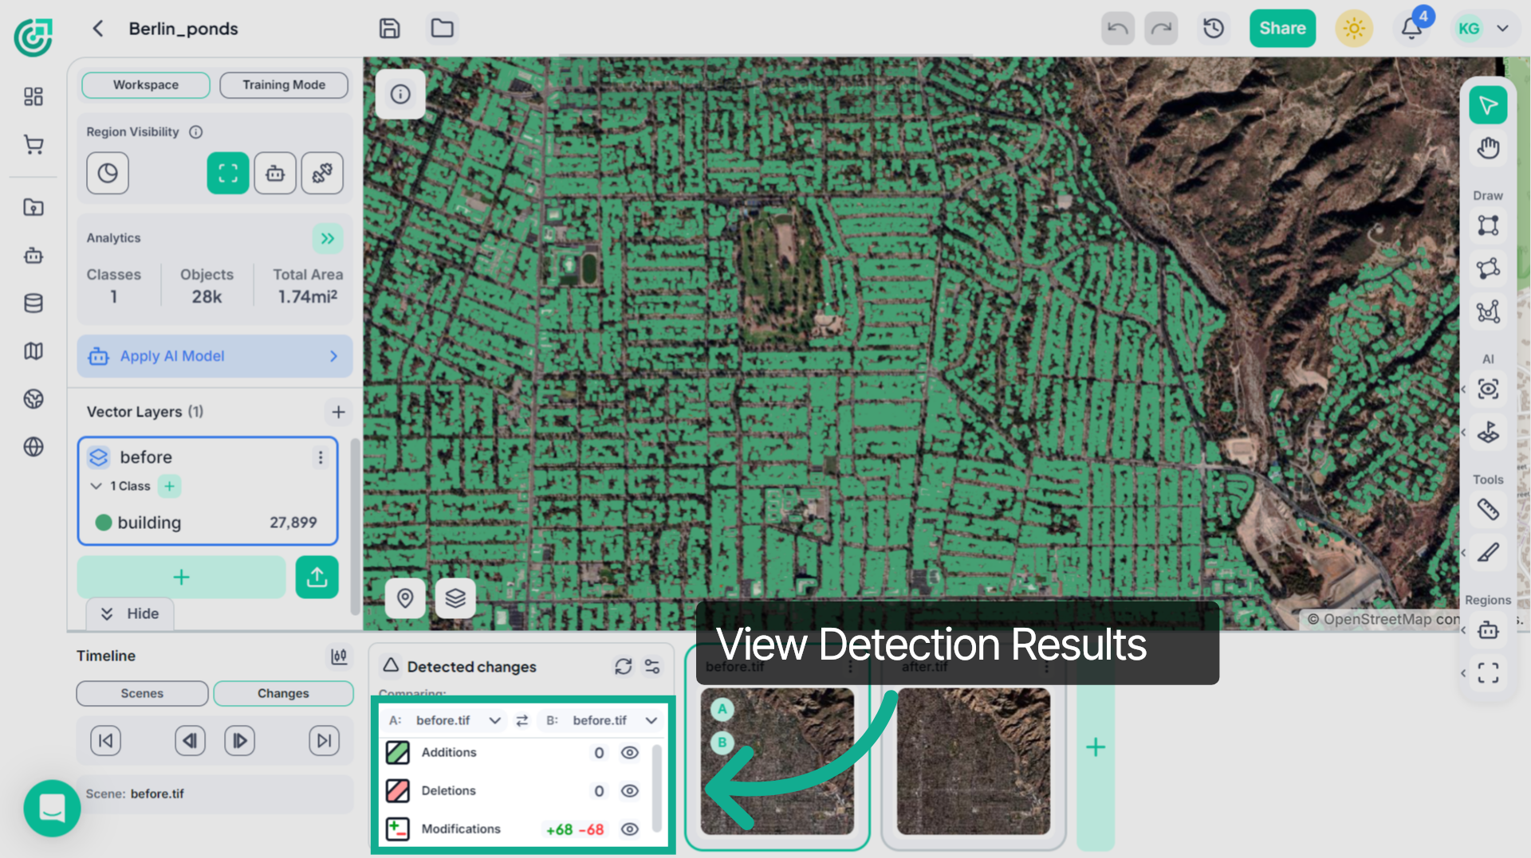Toggle region visibility clock button

[x=108, y=173]
